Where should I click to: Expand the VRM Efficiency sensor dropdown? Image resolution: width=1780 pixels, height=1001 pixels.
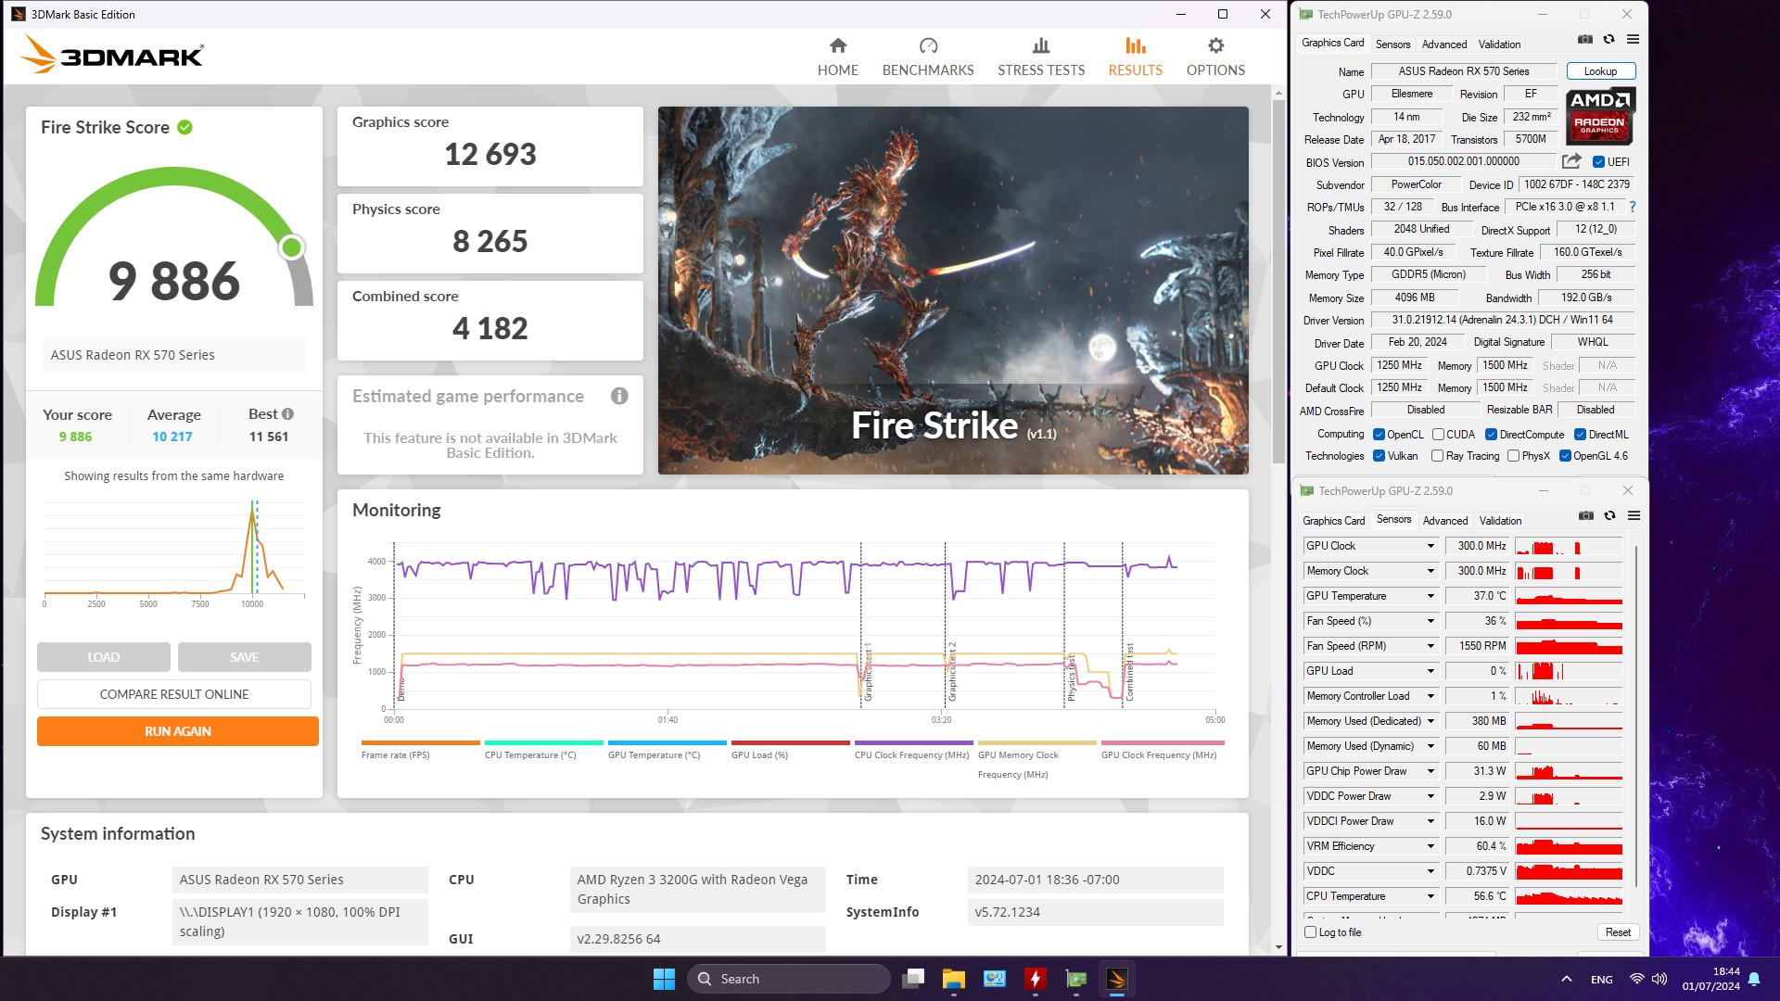click(x=1430, y=846)
